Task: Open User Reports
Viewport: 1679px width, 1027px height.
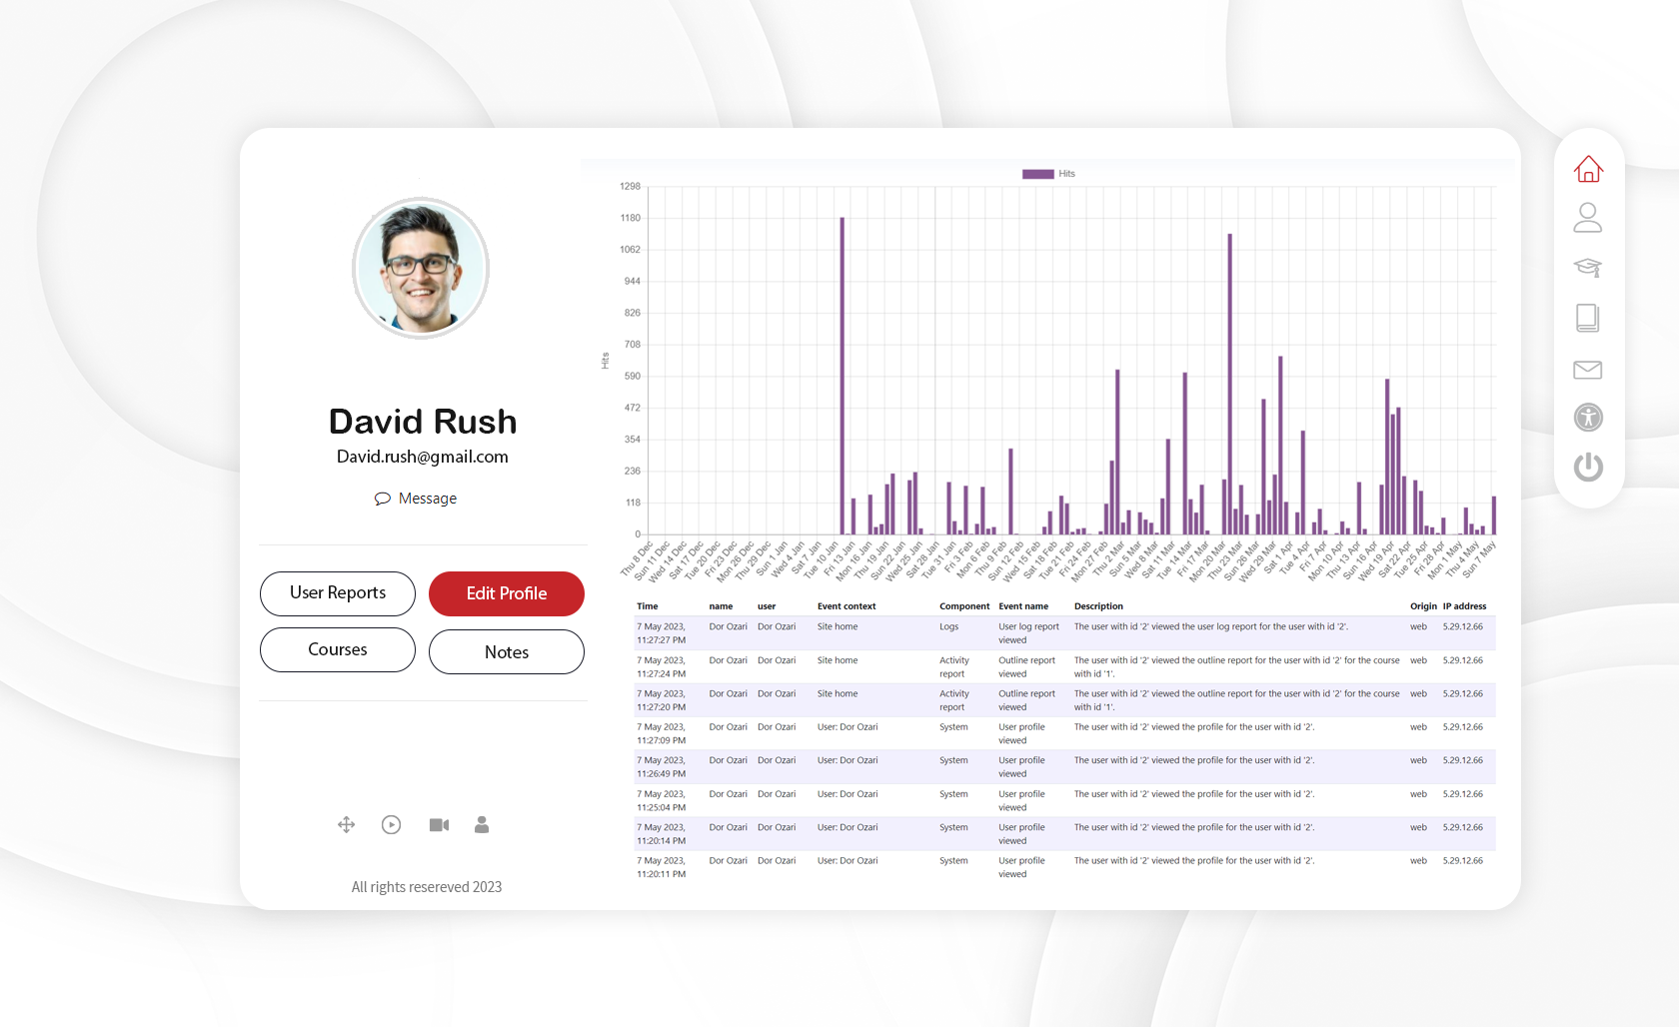Action: click(x=338, y=593)
